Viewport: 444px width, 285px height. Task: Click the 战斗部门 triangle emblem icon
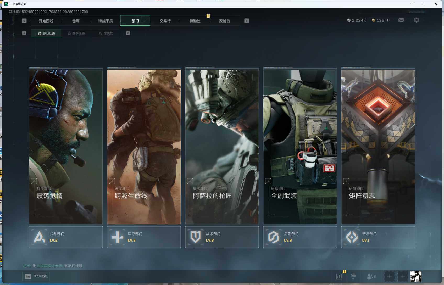[39, 237]
